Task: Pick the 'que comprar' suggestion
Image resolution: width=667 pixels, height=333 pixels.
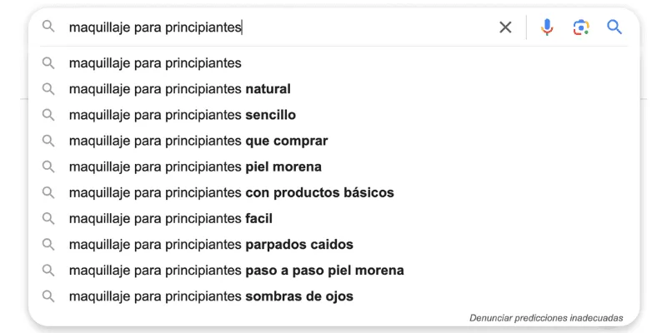Action: pyautogui.click(x=198, y=141)
